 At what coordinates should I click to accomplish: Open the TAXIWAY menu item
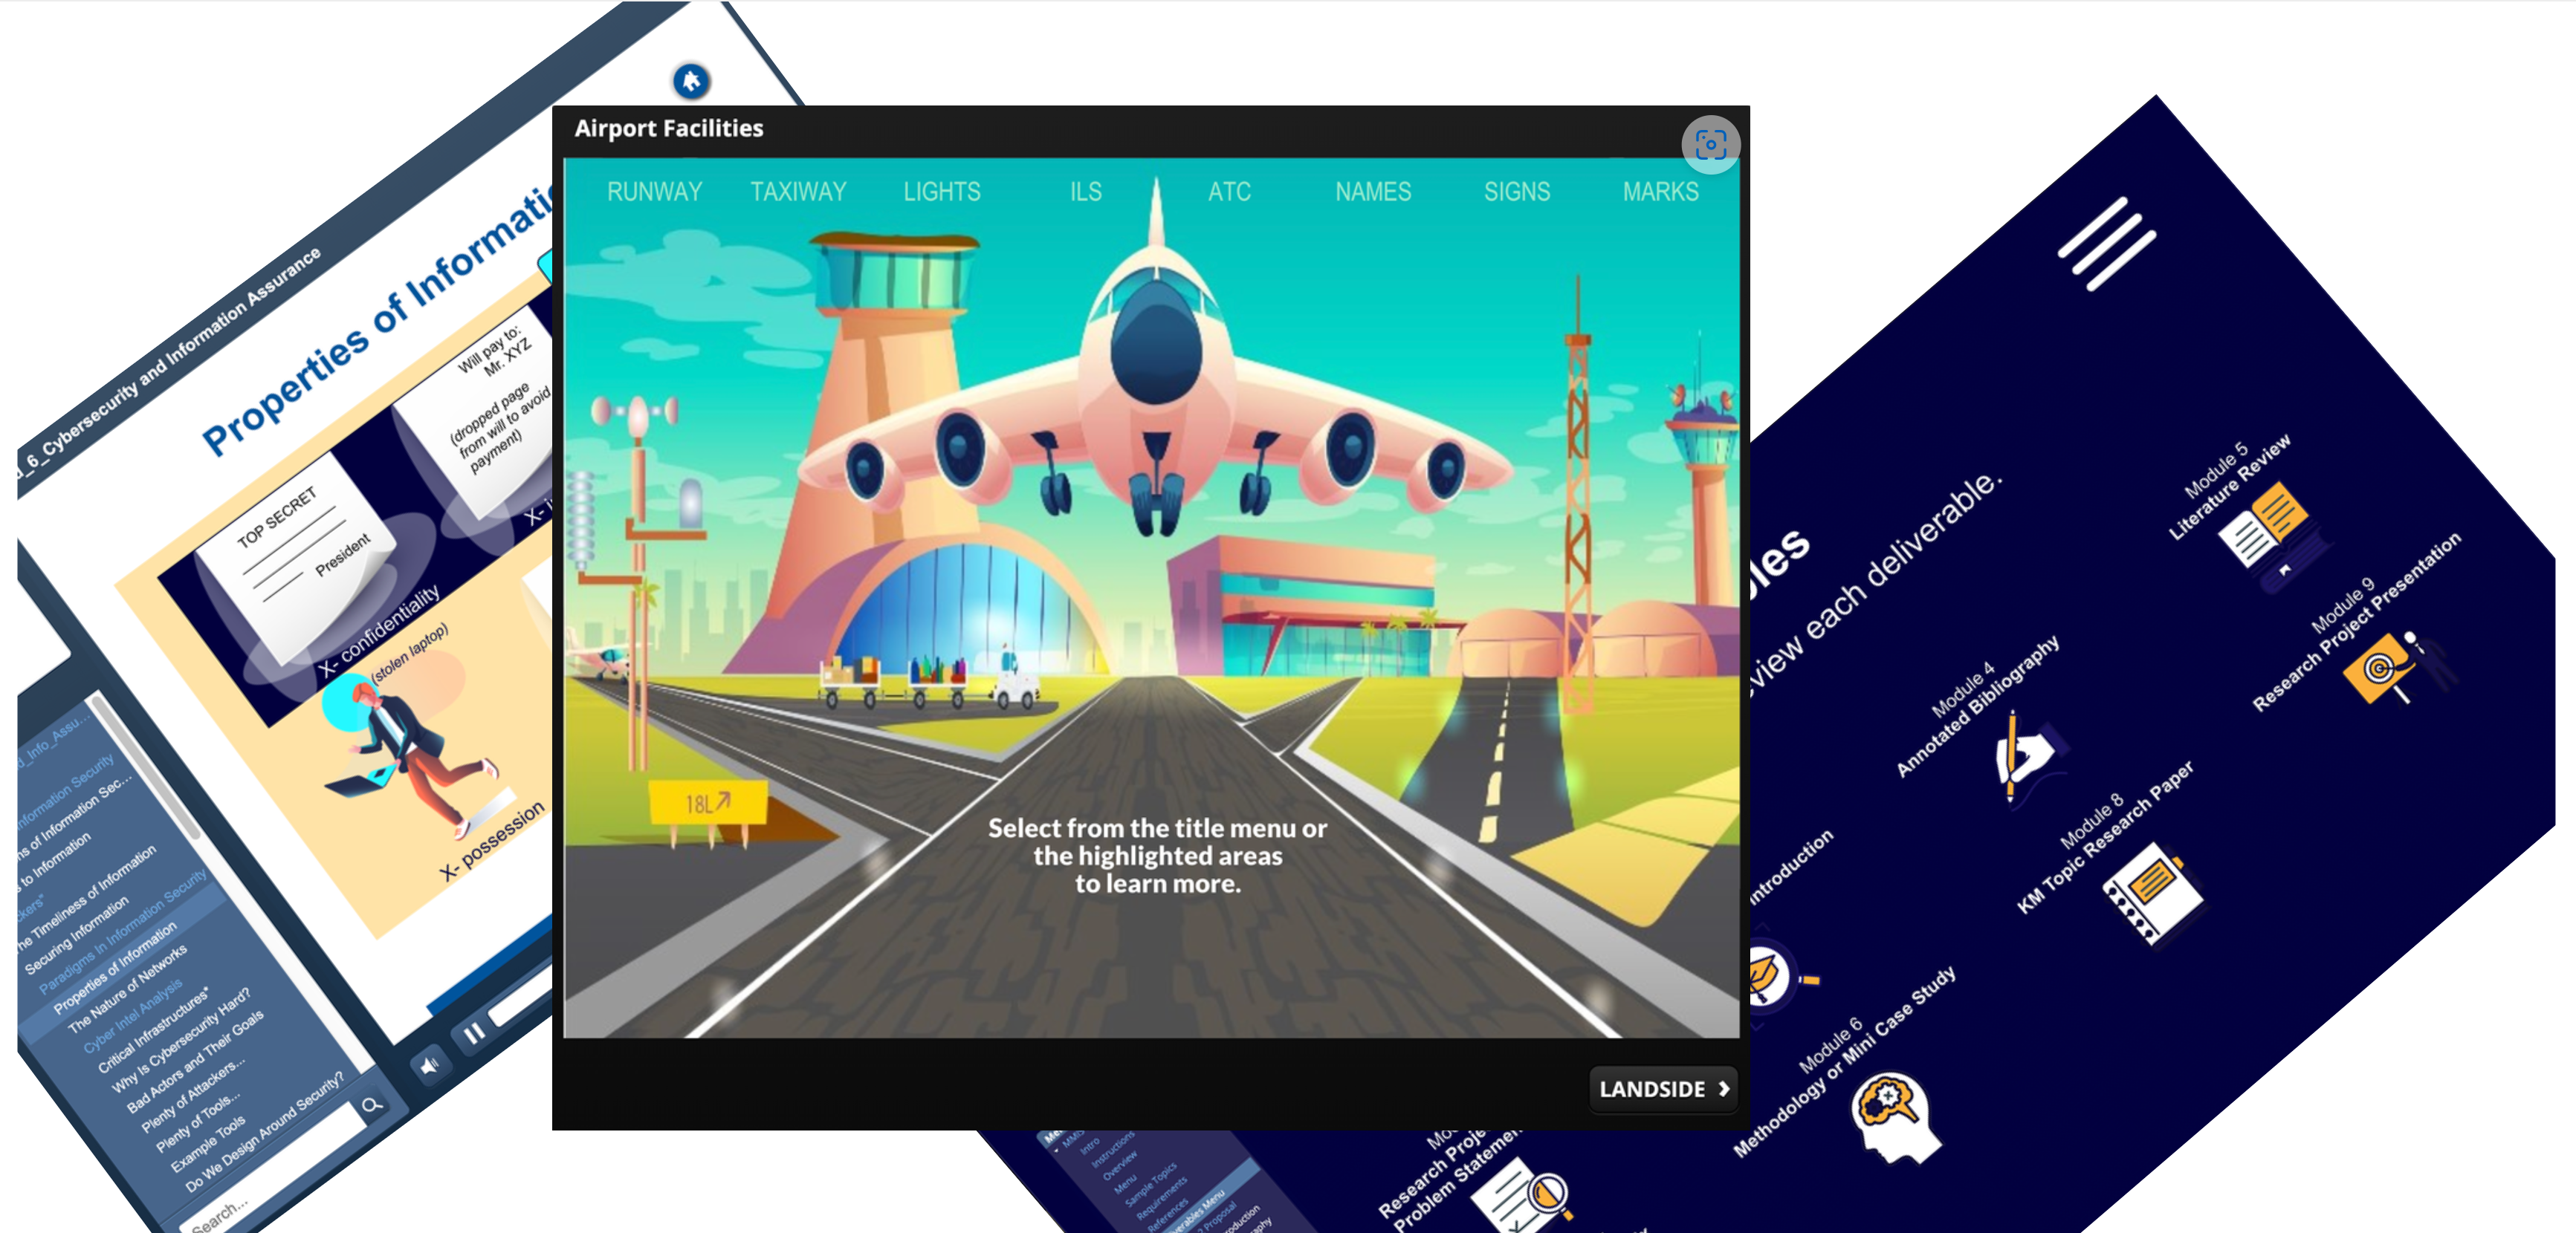pos(798,192)
